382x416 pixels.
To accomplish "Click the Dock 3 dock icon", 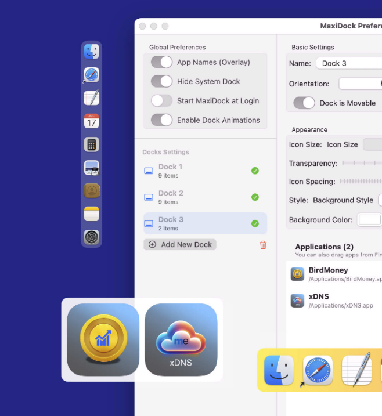I will pos(149,223).
